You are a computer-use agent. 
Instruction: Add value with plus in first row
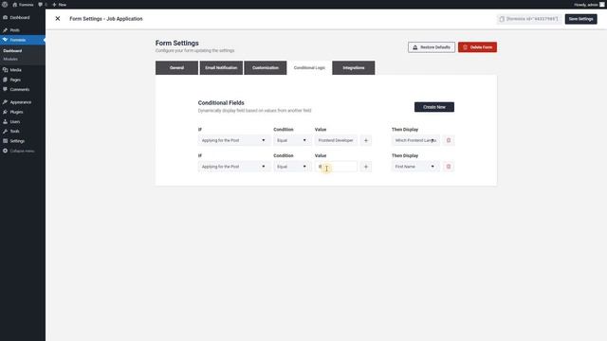coord(366,140)
